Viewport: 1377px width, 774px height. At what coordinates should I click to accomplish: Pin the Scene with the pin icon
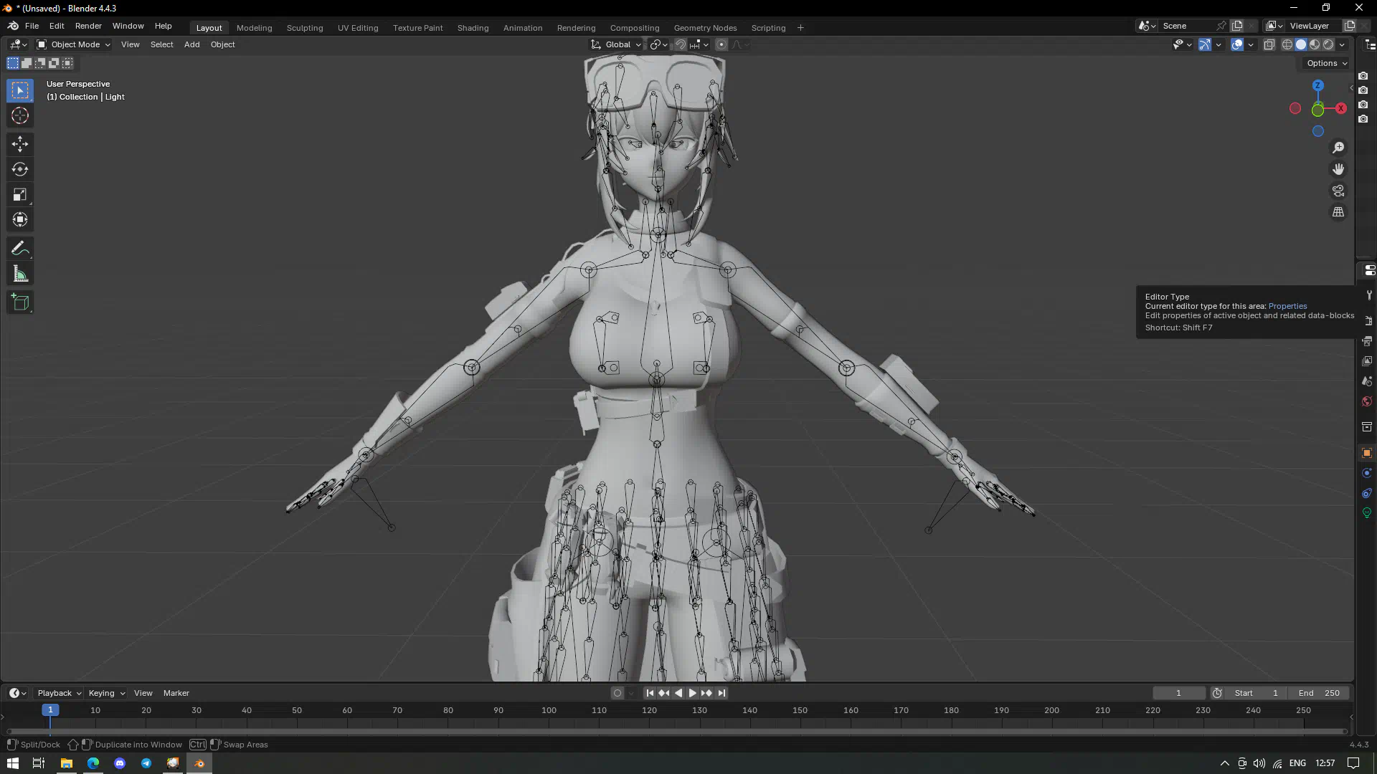click(1221, 26)
